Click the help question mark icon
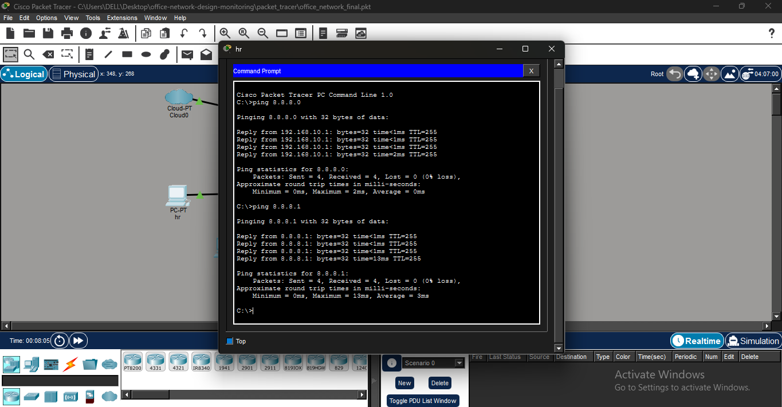Viewport: 782px width, 407px height. point(771,33)
